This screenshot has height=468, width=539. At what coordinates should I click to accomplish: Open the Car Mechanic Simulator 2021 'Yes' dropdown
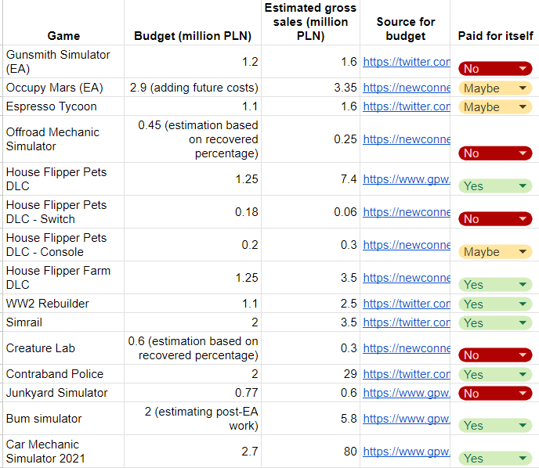tap(495, 458)
